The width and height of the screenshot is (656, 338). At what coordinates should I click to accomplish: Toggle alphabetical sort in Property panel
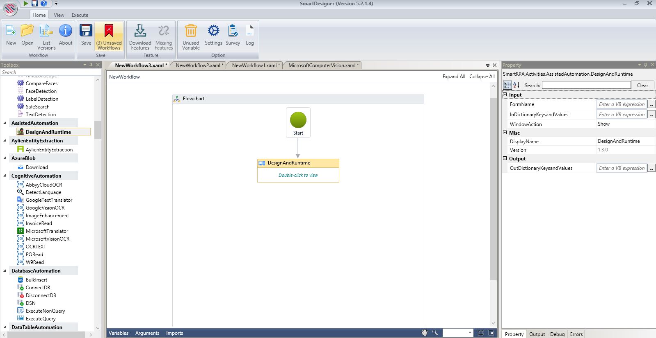(517, 85)
